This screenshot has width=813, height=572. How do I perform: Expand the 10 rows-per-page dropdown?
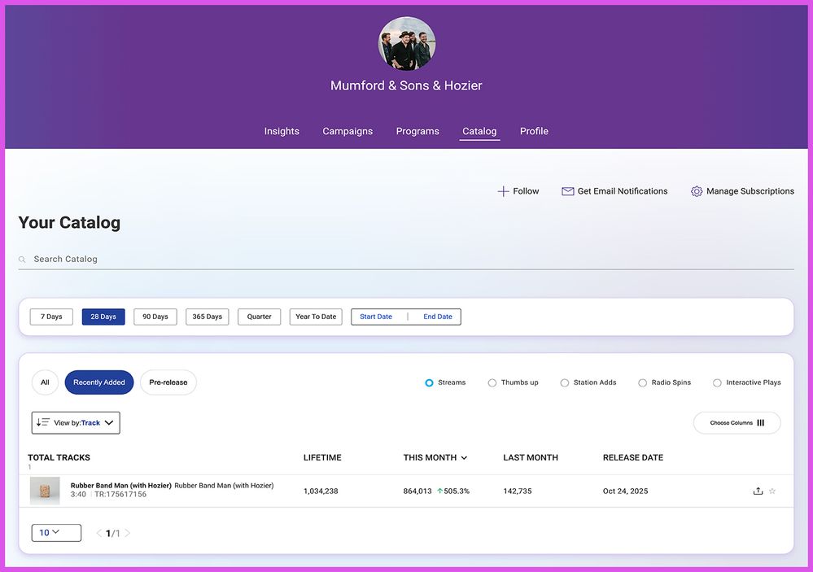[56, 533]
